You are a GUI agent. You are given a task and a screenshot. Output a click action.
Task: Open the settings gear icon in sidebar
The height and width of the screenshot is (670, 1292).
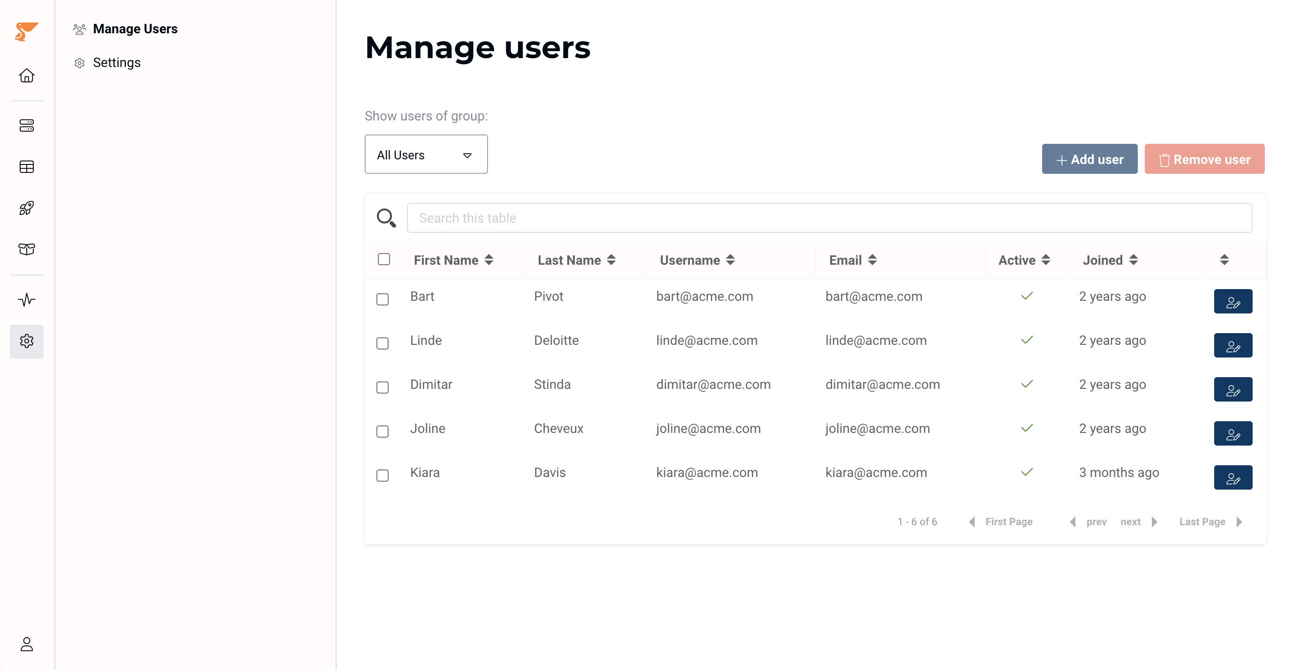[27, 341]
